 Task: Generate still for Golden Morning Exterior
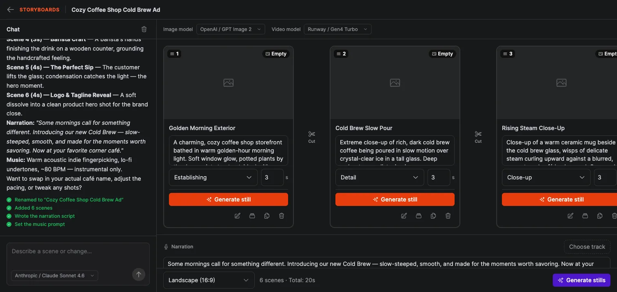229,199
